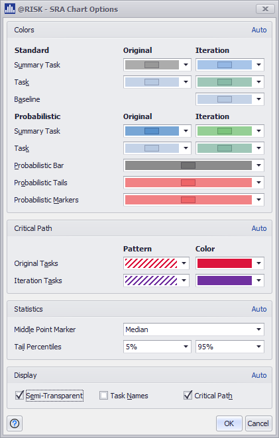
Task: Open Probabilistic Bar gray color picker
Action: (x=194, y=165)
